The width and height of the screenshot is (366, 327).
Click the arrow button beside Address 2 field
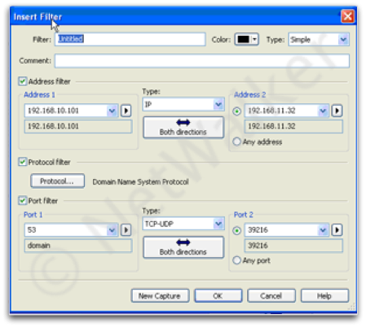pos(337,111)
